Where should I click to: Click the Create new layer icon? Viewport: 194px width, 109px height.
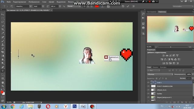pos(186,102)
